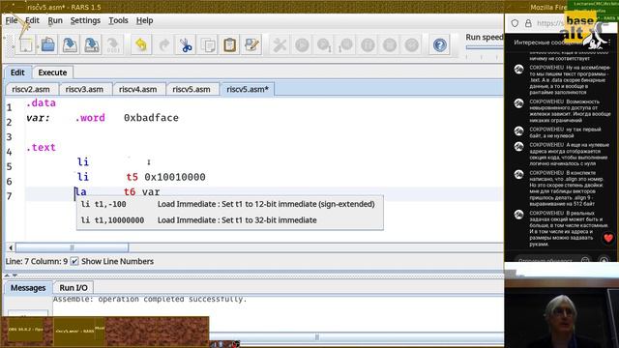
Task: Click the '0xbadface' value on line 2
Action: tap(151, 118)
